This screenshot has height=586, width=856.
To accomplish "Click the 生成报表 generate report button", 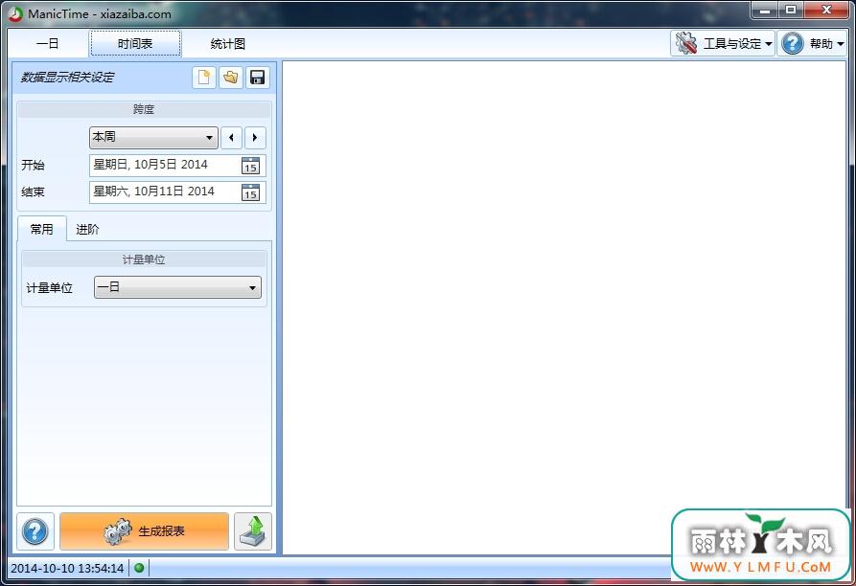I will [x=144, y=531].
